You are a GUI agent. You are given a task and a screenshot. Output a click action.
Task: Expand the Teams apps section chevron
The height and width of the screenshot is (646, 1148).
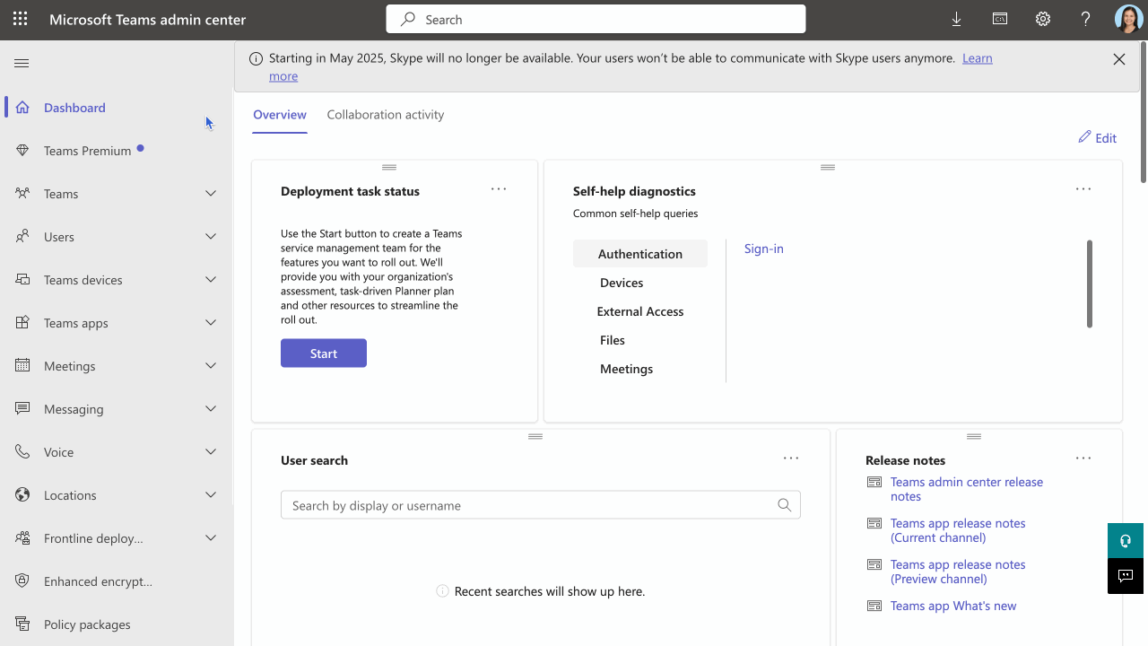pos(211,322)
